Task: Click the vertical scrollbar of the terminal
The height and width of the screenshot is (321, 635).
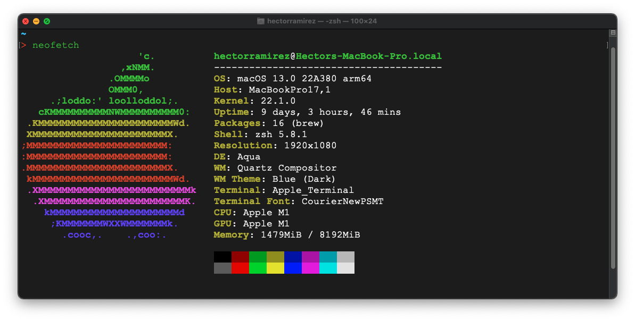Action: [x=613, y=158]
